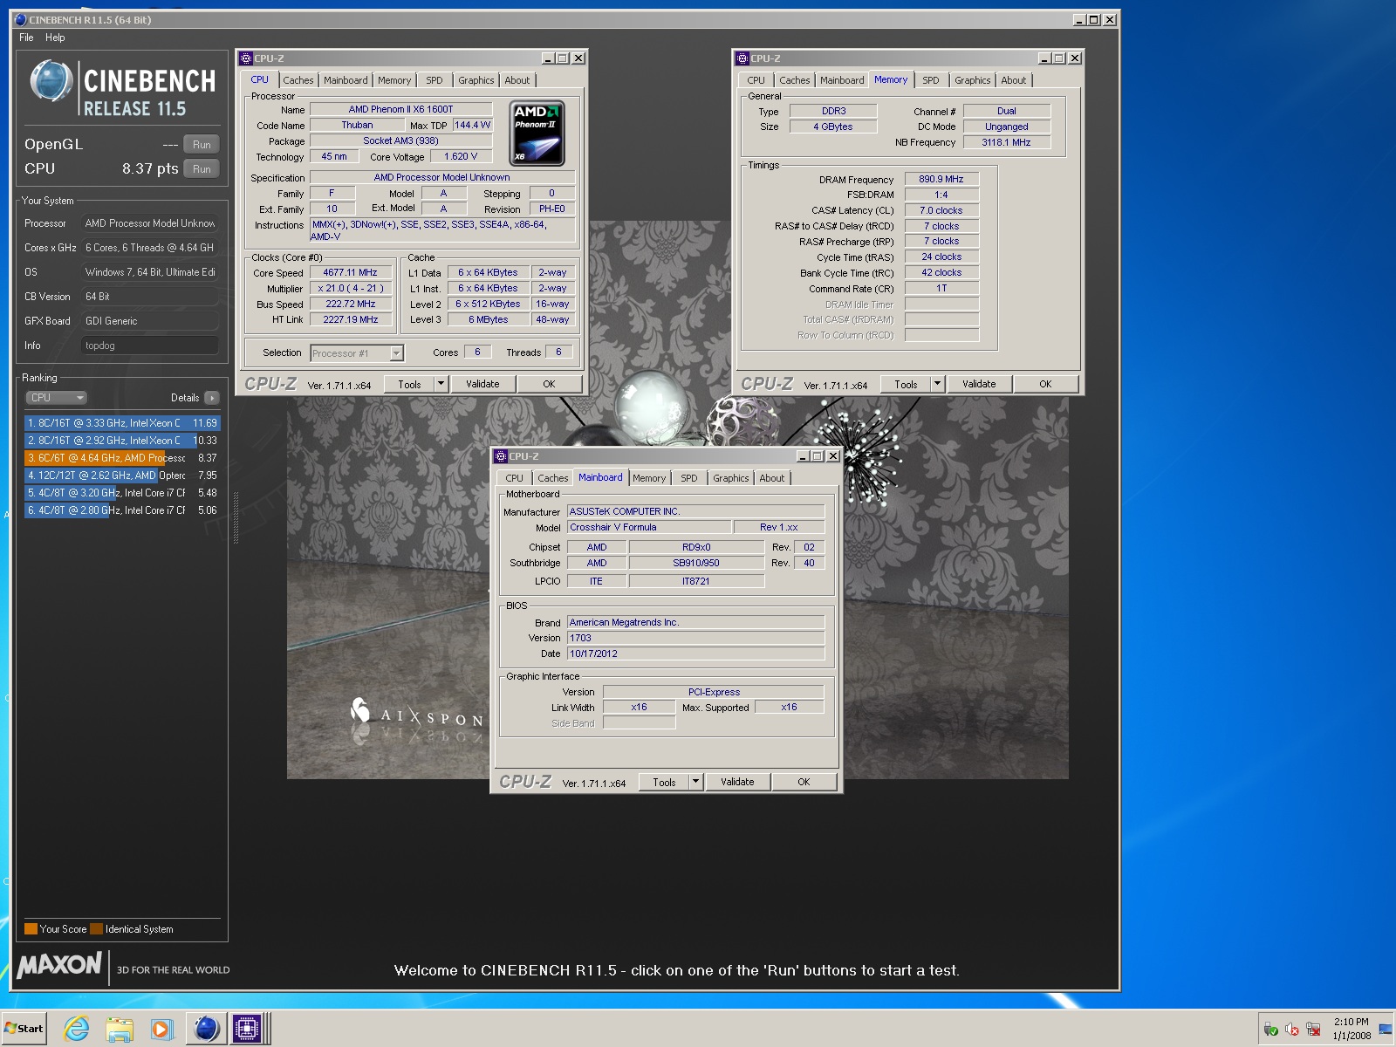Viewport: 1396px width, 1047px height.
Task: Switch to CPU-Z taskbar icon
Action: (248, 1029)
